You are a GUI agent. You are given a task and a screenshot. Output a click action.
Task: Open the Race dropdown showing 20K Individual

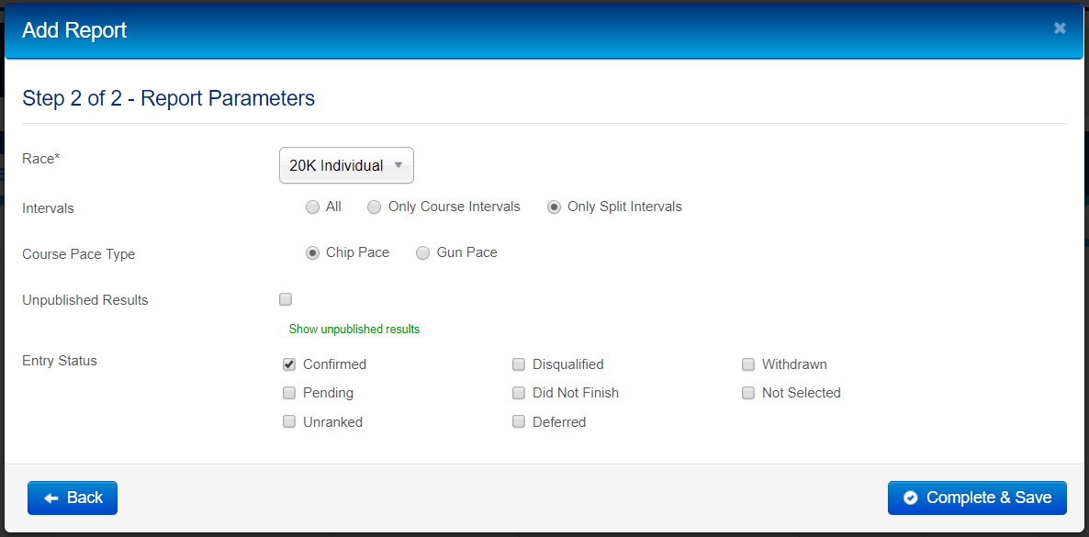tap(346, 165)
